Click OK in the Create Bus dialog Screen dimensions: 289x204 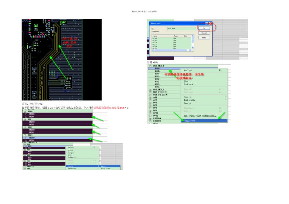[204, 28]
